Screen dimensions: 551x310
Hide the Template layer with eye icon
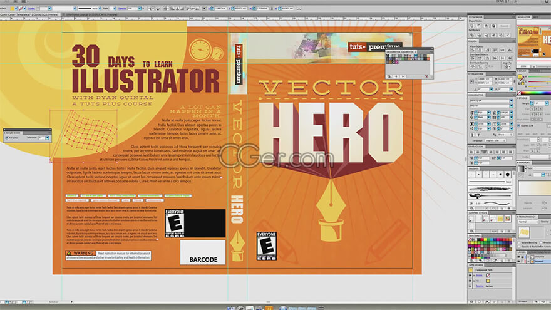(518, 257)
